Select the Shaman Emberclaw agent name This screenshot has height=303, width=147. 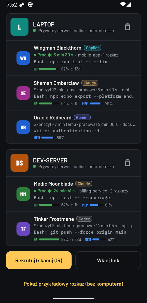(56, 83)
